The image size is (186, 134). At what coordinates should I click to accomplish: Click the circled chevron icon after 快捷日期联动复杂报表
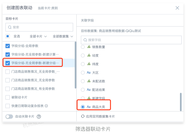coord(46,106)
